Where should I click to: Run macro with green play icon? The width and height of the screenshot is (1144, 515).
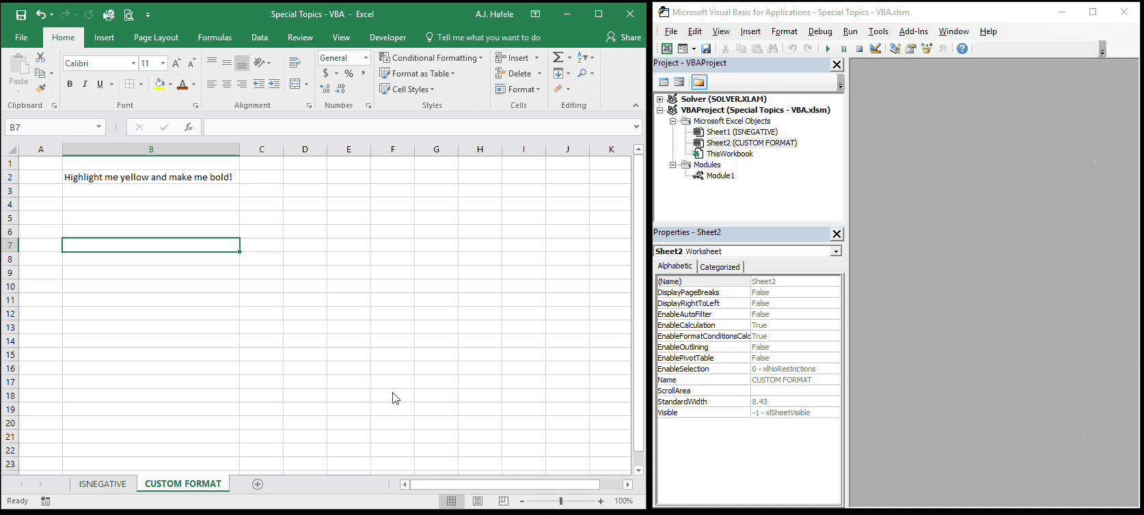point(828,48)
